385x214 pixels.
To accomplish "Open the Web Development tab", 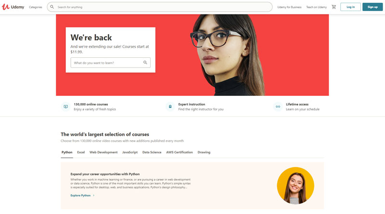I will (103, 152).
